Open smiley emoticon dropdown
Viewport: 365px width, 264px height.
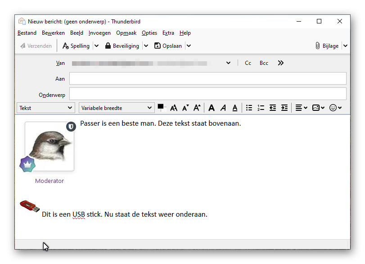pos(335,108)
